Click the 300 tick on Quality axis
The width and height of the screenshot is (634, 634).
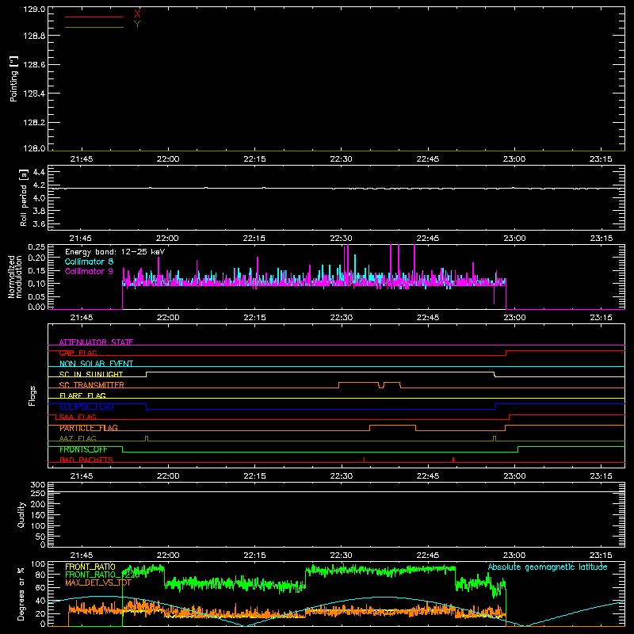coord(38,485)
